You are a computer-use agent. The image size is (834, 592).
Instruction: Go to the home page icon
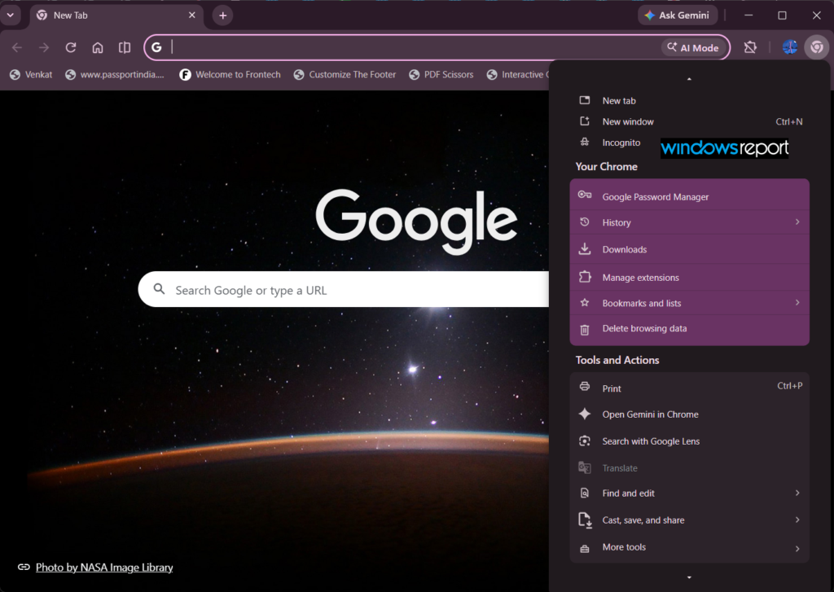(x=98, y=48)
